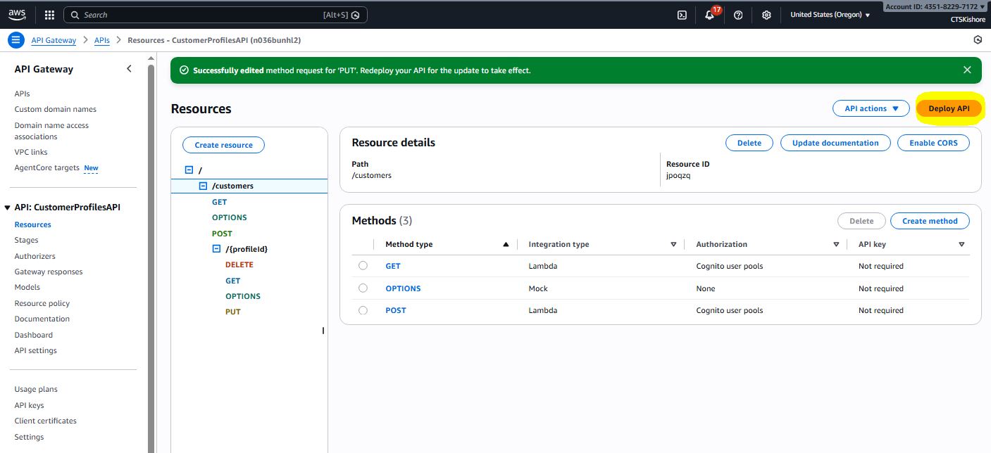Collapse the /{profileId} resource tree node
991x453 pixels.
coord(216,249)
